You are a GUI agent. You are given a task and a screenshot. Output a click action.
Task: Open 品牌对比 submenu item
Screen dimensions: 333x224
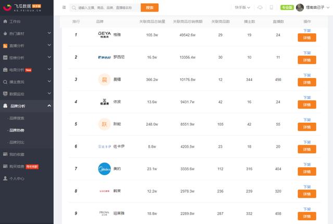[17, 142]
